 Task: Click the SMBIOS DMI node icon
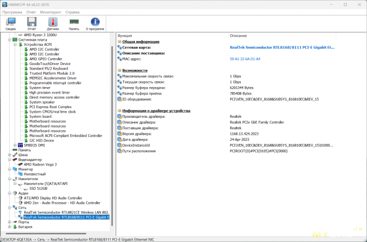tap(20, 145)
